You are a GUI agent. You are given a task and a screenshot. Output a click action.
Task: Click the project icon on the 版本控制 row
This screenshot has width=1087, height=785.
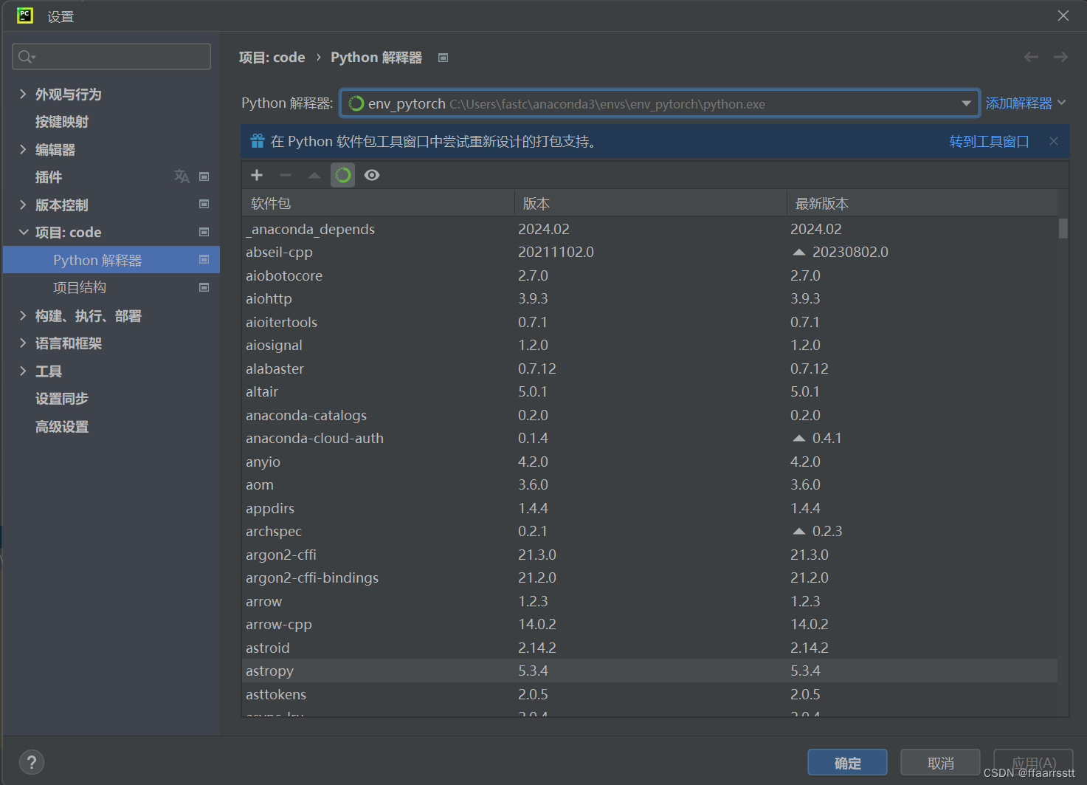click(204, 204)
